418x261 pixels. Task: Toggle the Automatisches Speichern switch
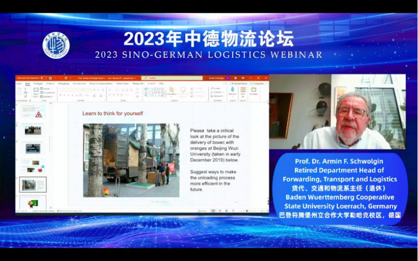pos(43,78)
